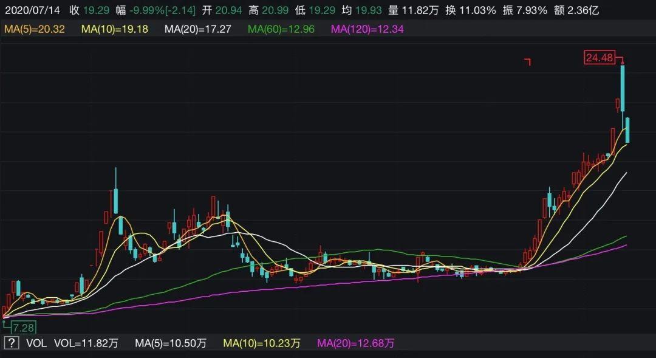Click the volume MA(20)=12.68万 label
This screenshot has width=656, height=358.
point(355,343)
